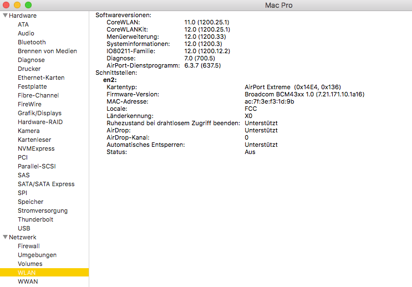Collapse the Hardware section triangle
Viewport: 412px width, 287px height.
coord(5,16)
